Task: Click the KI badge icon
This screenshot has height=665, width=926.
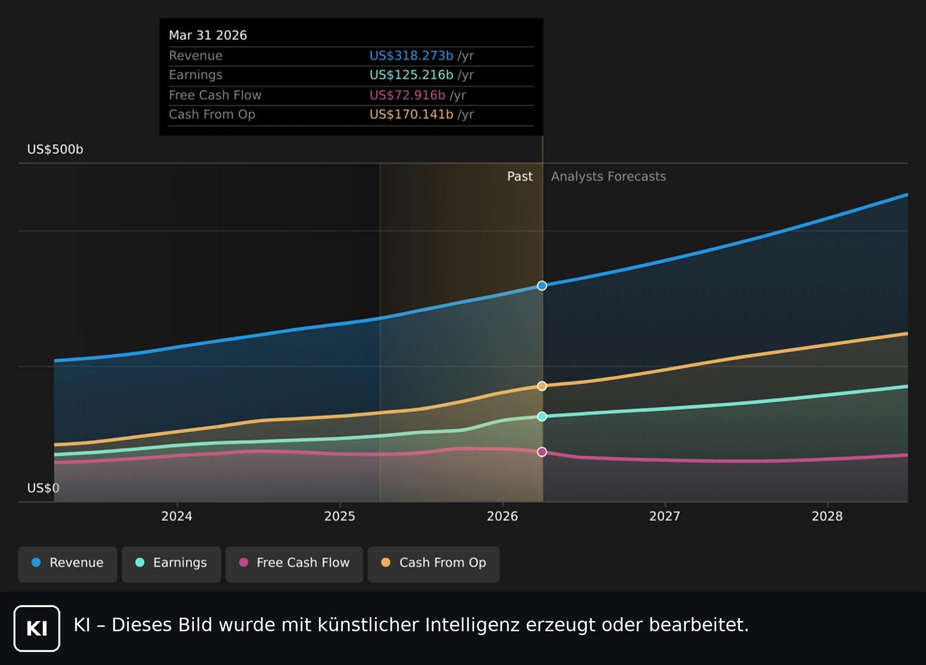Action: 37,628
